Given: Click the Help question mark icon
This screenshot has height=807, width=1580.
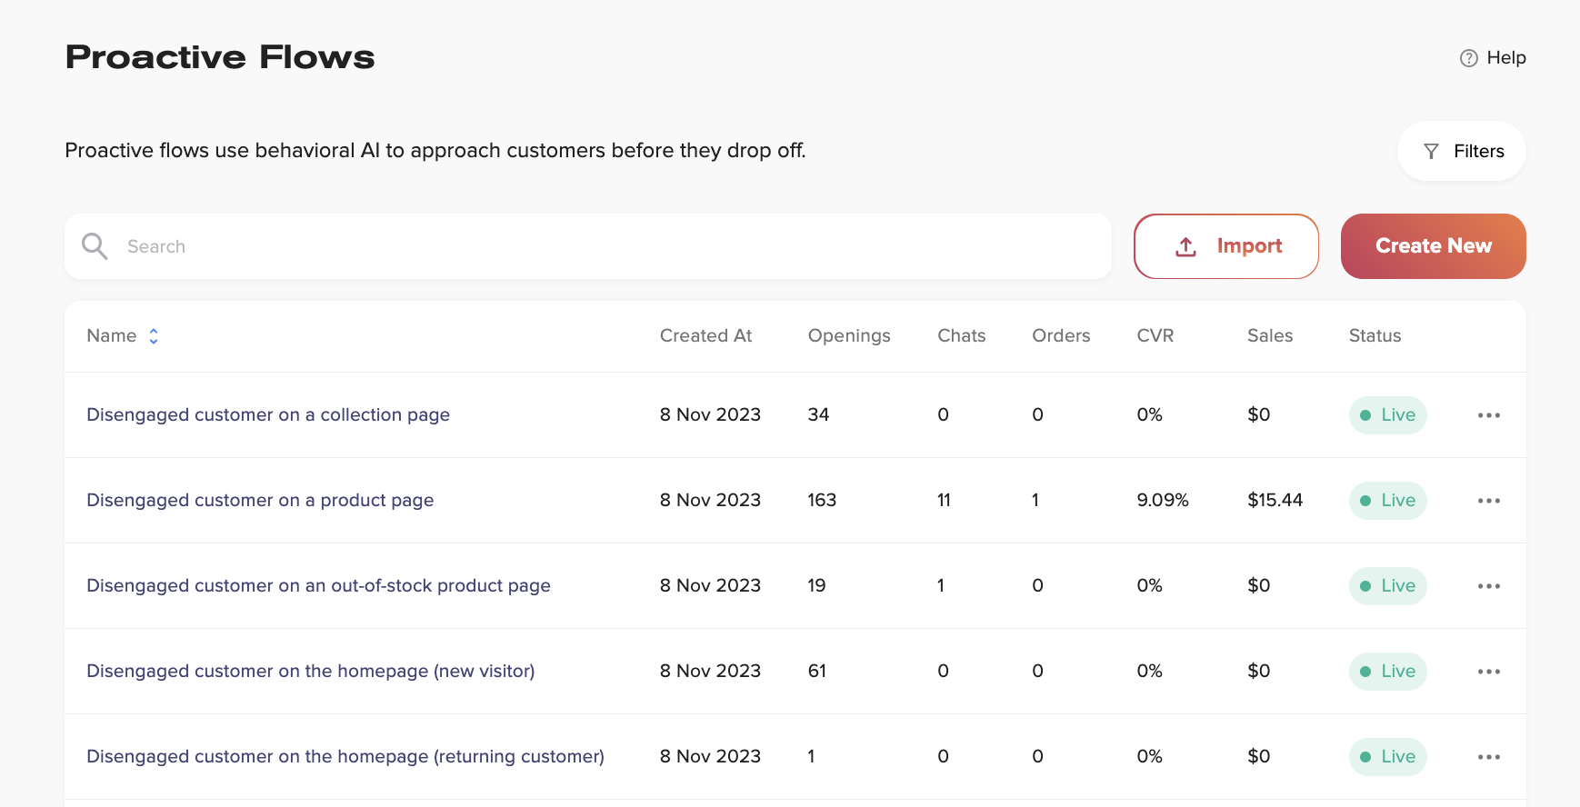Looking at the screenshot, I should pyautogui.click(x=1468, y=58).
